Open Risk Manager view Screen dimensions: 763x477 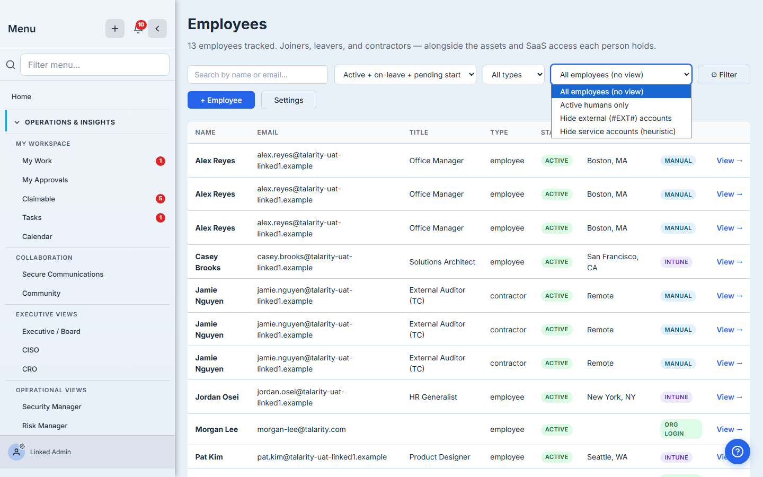coord(45,426)
